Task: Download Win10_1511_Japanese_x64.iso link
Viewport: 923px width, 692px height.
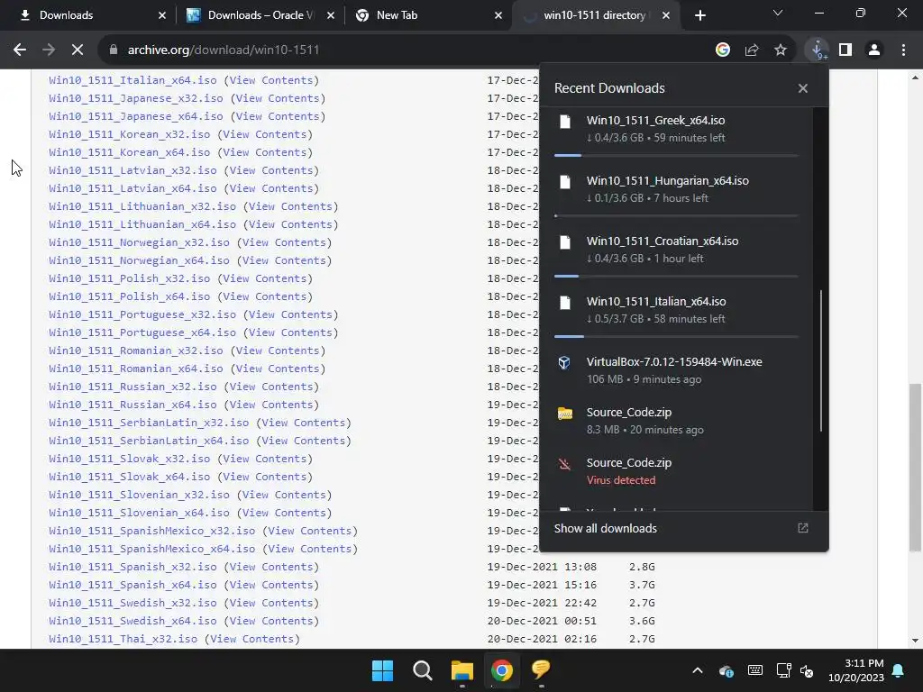Action: pyautogui.click(x=136, y=116)
